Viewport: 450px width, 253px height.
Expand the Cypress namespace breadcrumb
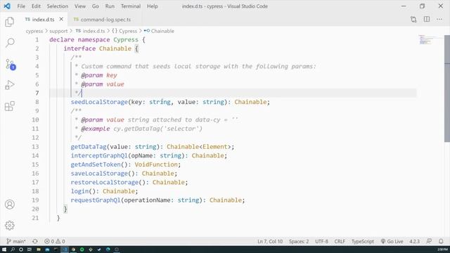click(x=124, y=31)
